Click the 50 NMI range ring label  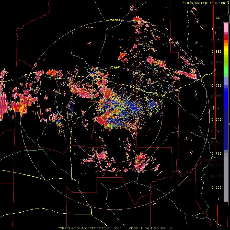click(115, 67)
